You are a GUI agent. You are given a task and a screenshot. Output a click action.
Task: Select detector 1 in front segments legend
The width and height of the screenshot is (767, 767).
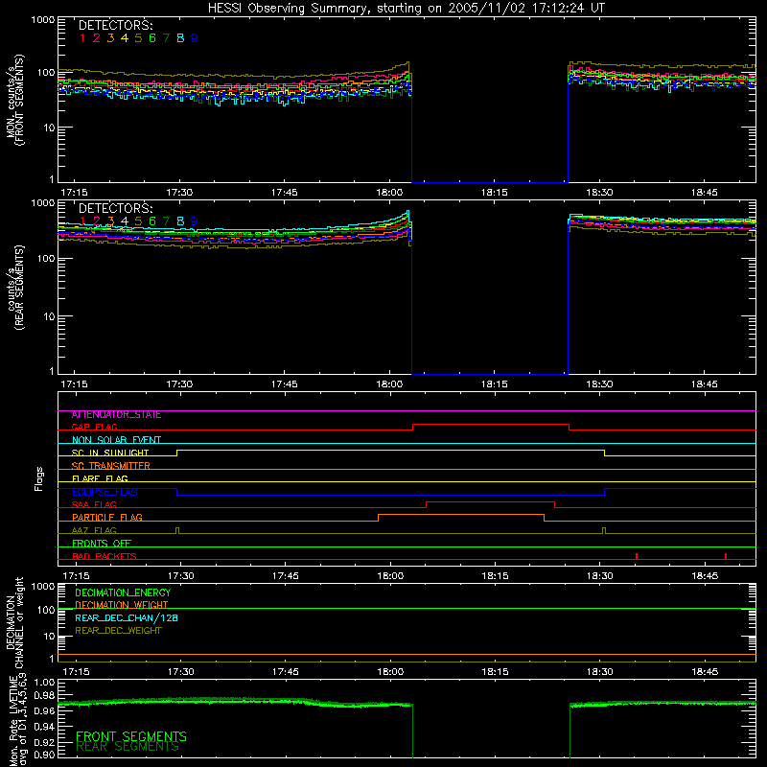coord(82,38)
